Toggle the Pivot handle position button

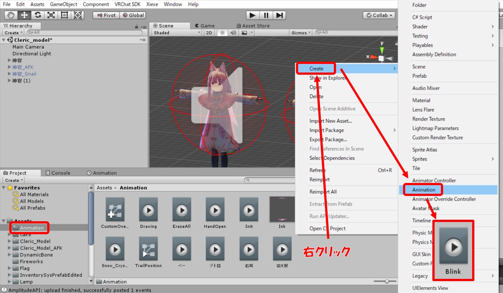106,15
